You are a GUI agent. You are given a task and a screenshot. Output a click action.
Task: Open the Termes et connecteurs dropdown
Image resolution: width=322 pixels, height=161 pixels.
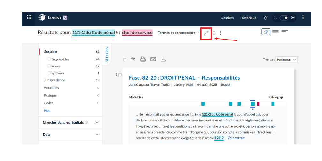pyautogui.click(x=178, y=33)
